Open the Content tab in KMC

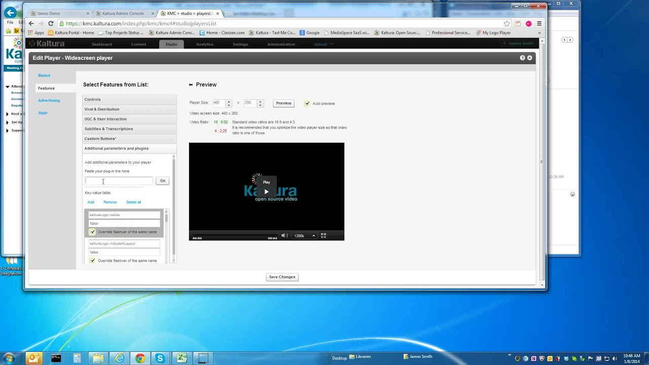pos(138,44)
